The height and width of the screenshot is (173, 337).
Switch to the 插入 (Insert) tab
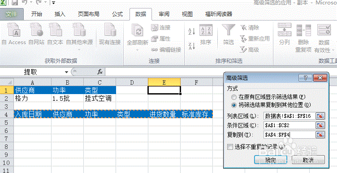point(60,14)
